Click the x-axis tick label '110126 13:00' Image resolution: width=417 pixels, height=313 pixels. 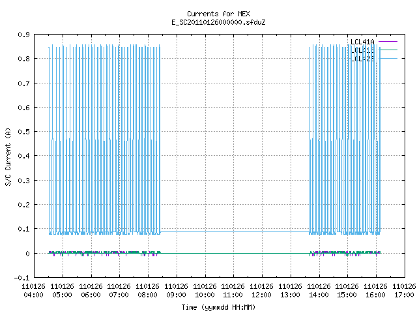coord(290,291)
